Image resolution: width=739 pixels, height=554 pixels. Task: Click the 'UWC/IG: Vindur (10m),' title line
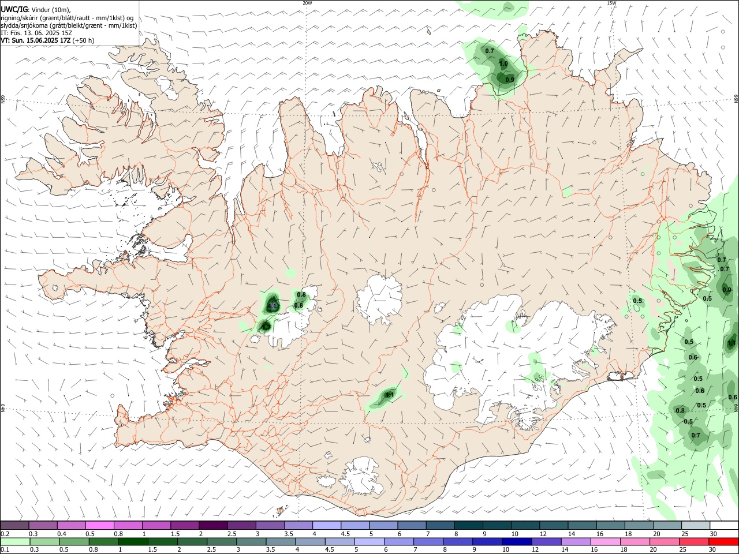(x=35, y=9)
